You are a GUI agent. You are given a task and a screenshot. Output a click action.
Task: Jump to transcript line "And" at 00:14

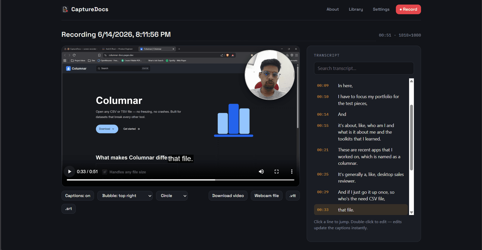pos(361,114)
